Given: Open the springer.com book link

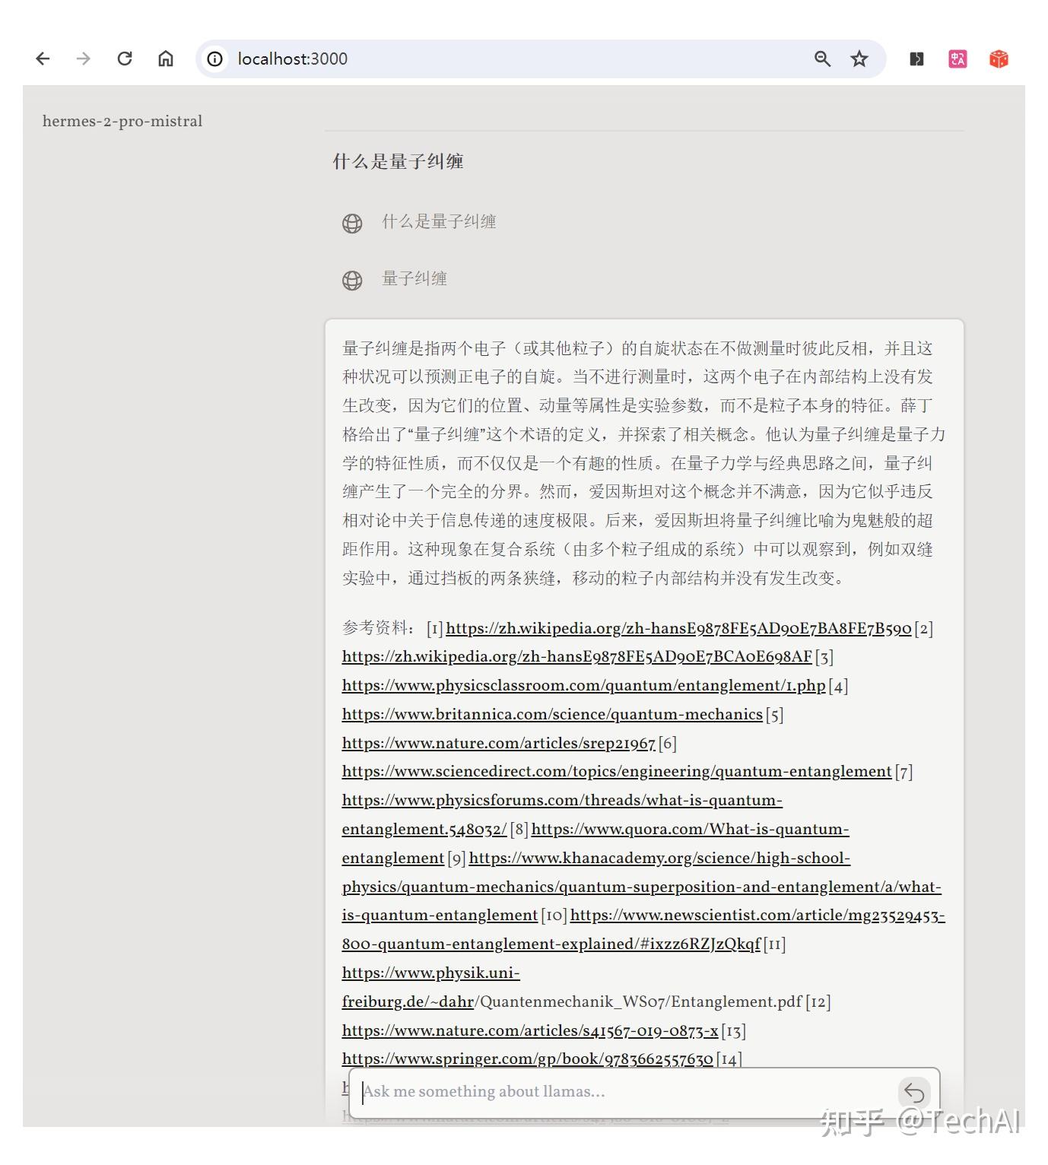Looking at the screenshot, I should click(527, 1059).
